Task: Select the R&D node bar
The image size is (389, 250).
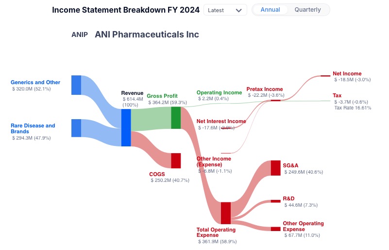Action: pos(276,201)
